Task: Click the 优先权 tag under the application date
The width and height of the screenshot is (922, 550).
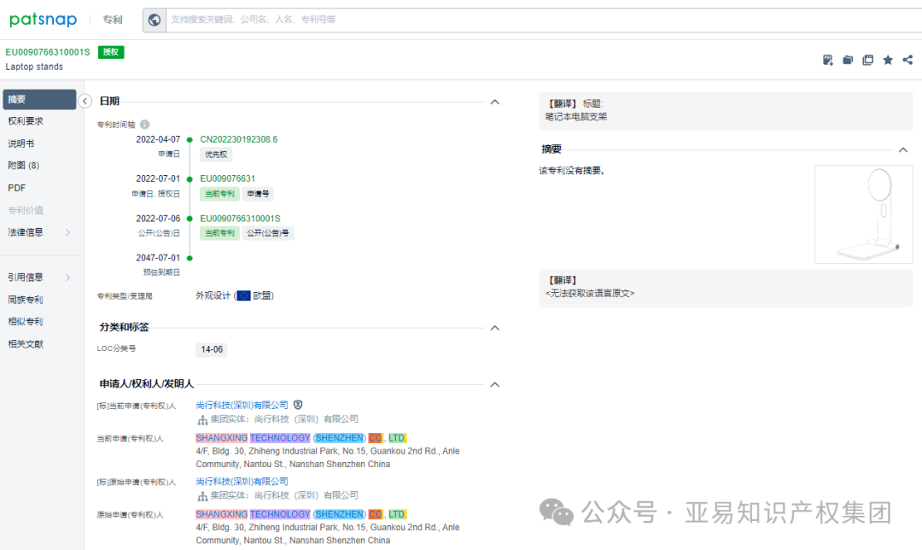Action: tap(215, 155)
